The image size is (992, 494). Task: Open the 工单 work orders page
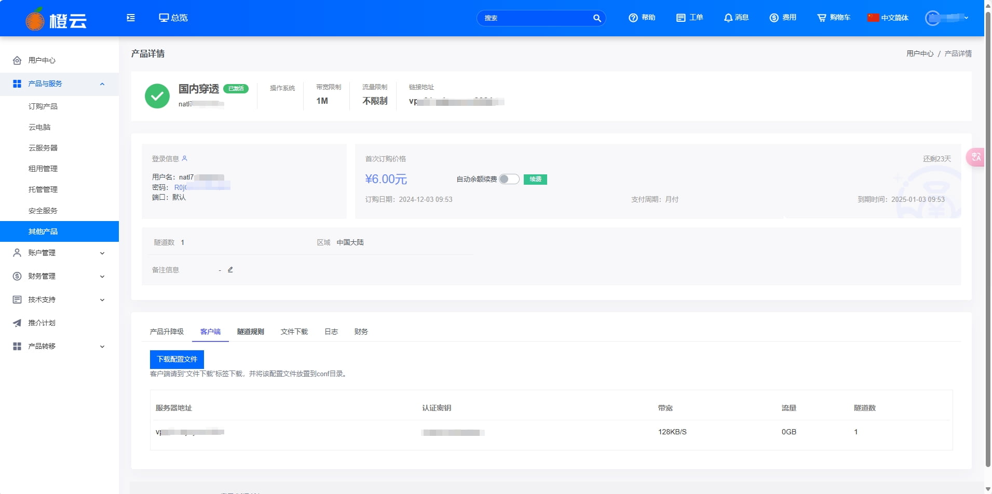tap(689, 17)
